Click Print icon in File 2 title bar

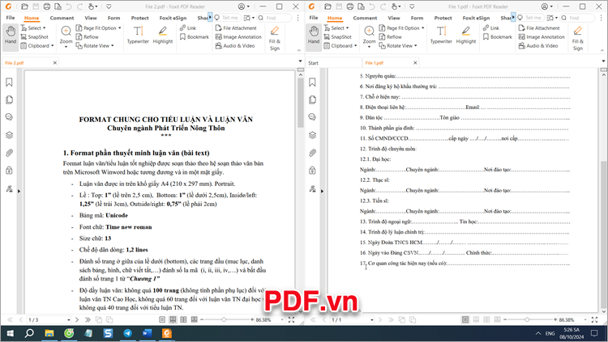[x=46, y=6]
